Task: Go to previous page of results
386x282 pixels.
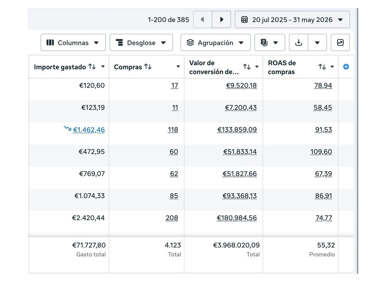Action: point(203,20)
